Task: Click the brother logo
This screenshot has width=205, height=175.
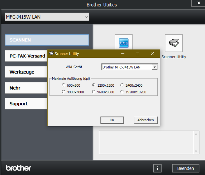Action: (19, 168)
